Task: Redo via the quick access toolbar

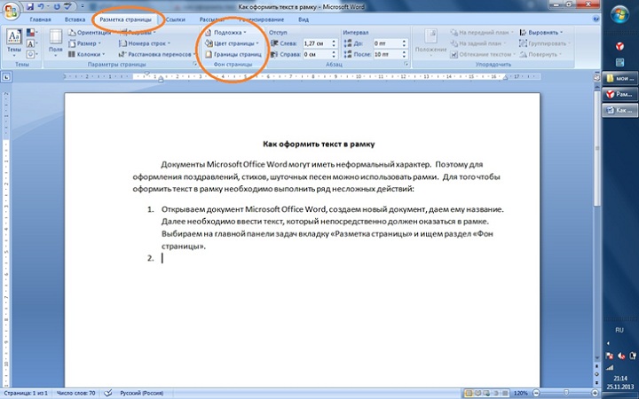Action: click(55, 6)
